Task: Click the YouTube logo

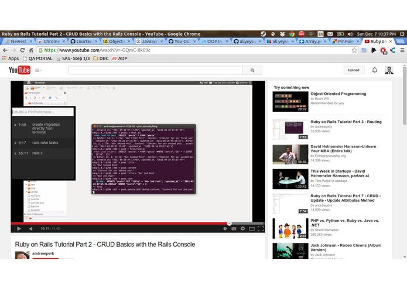Action: (x=19, y=70)
